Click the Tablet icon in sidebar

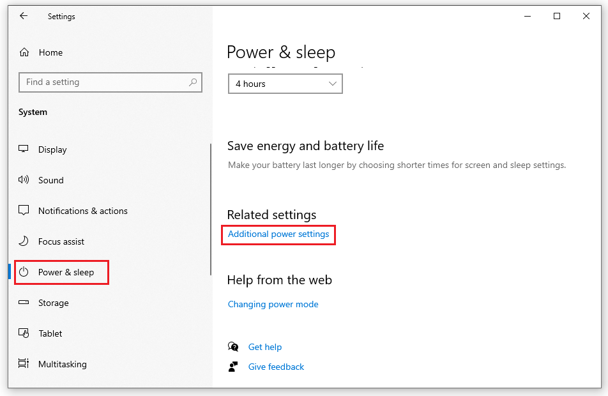24,333
